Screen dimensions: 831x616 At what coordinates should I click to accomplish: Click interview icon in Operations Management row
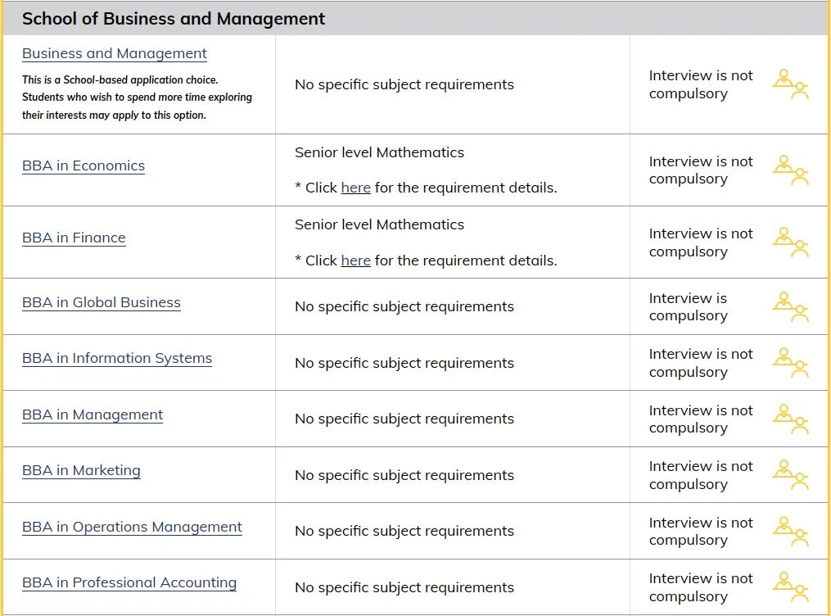pos(791,531)
